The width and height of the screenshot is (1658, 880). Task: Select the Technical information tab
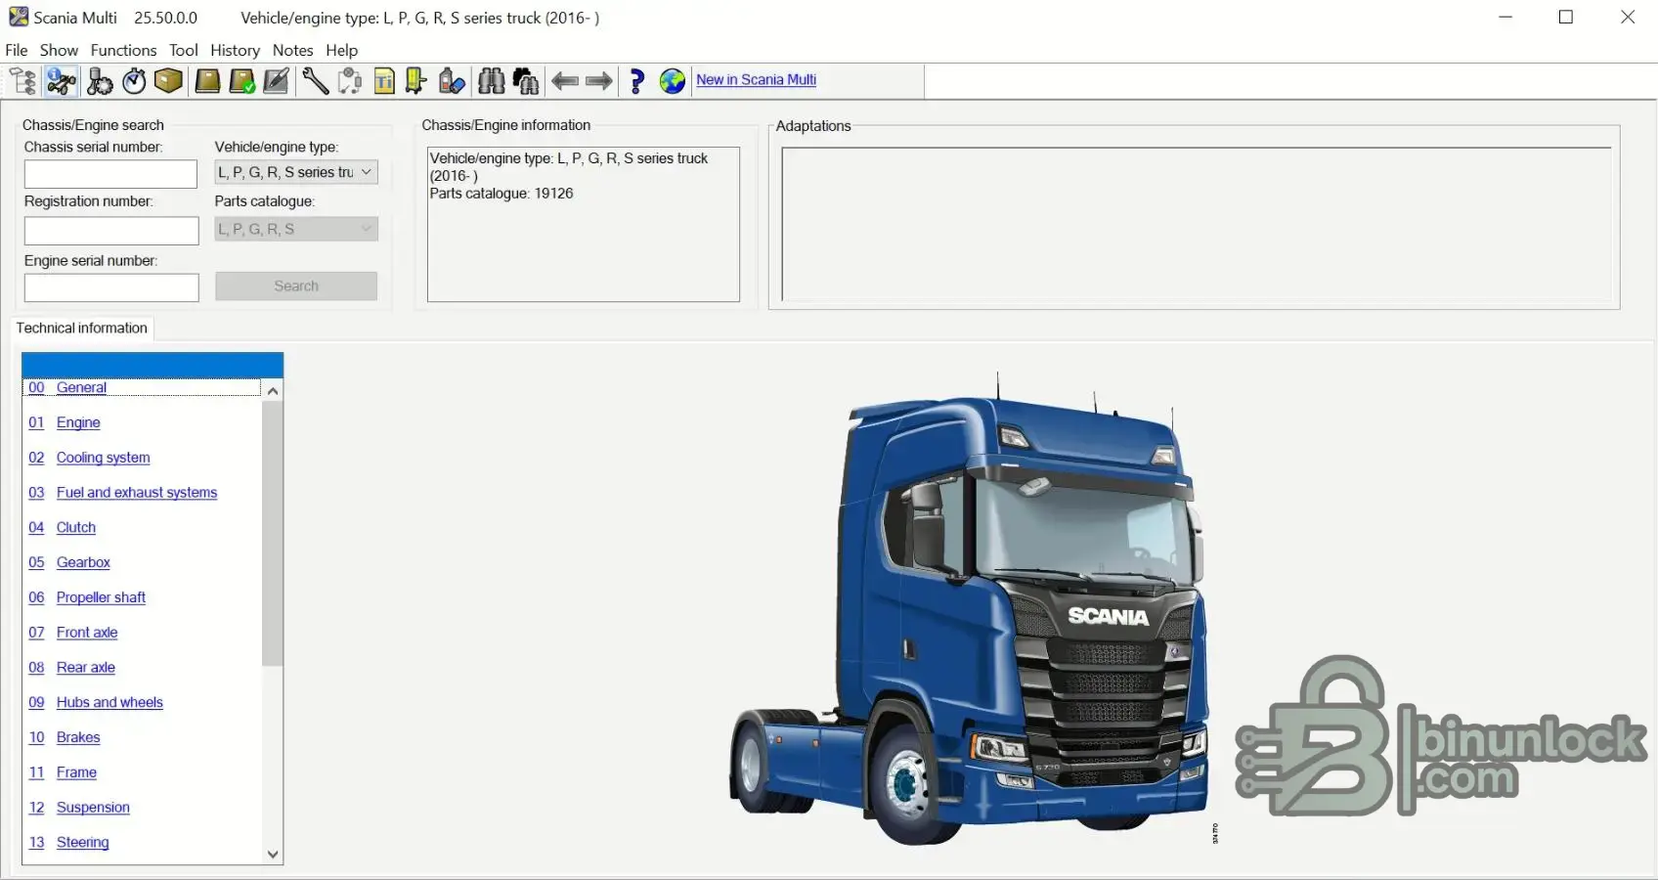[x=82, y=329]
